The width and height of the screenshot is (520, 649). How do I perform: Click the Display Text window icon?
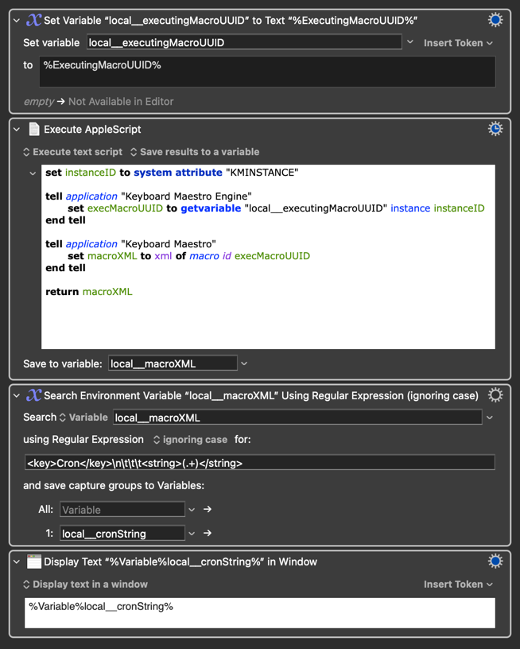[x=34, y=562]
